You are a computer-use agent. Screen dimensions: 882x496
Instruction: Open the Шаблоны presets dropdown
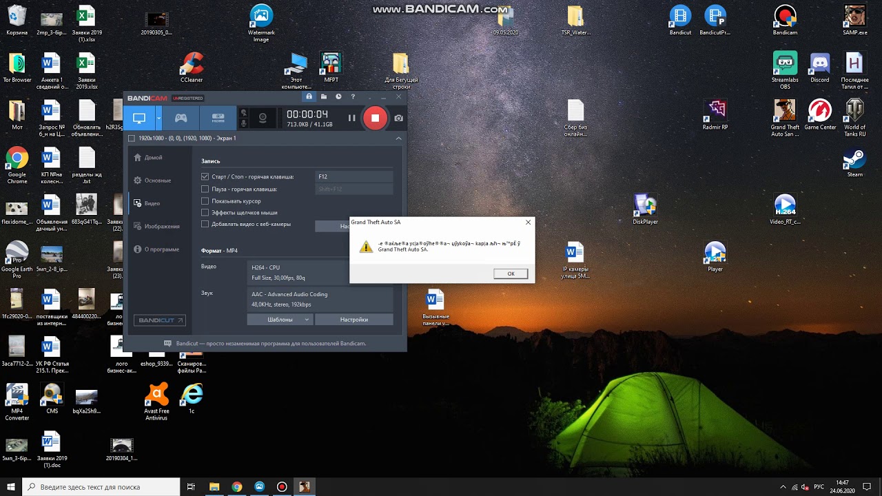point(280,320)
